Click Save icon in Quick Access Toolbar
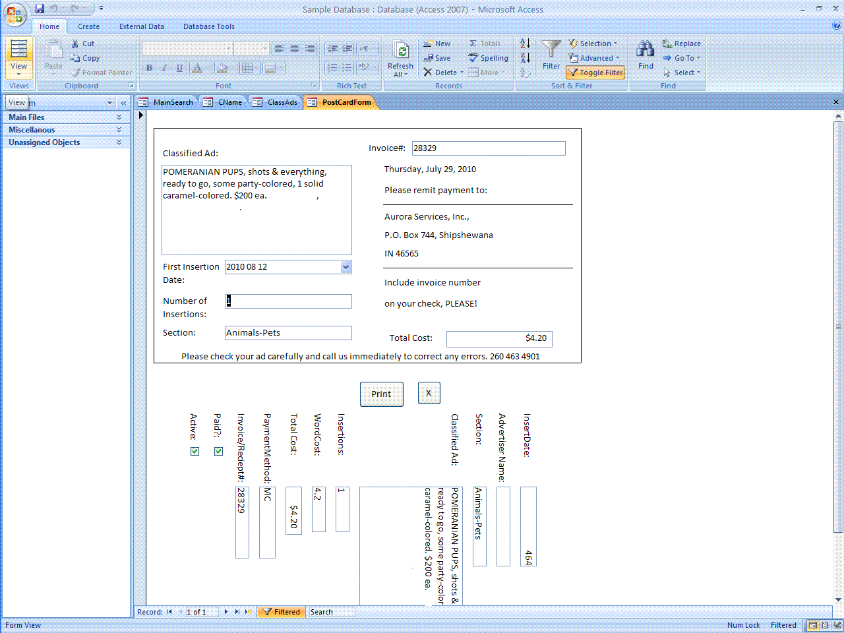The width and height of the screenshot is (844, 633). click(40, 9)
